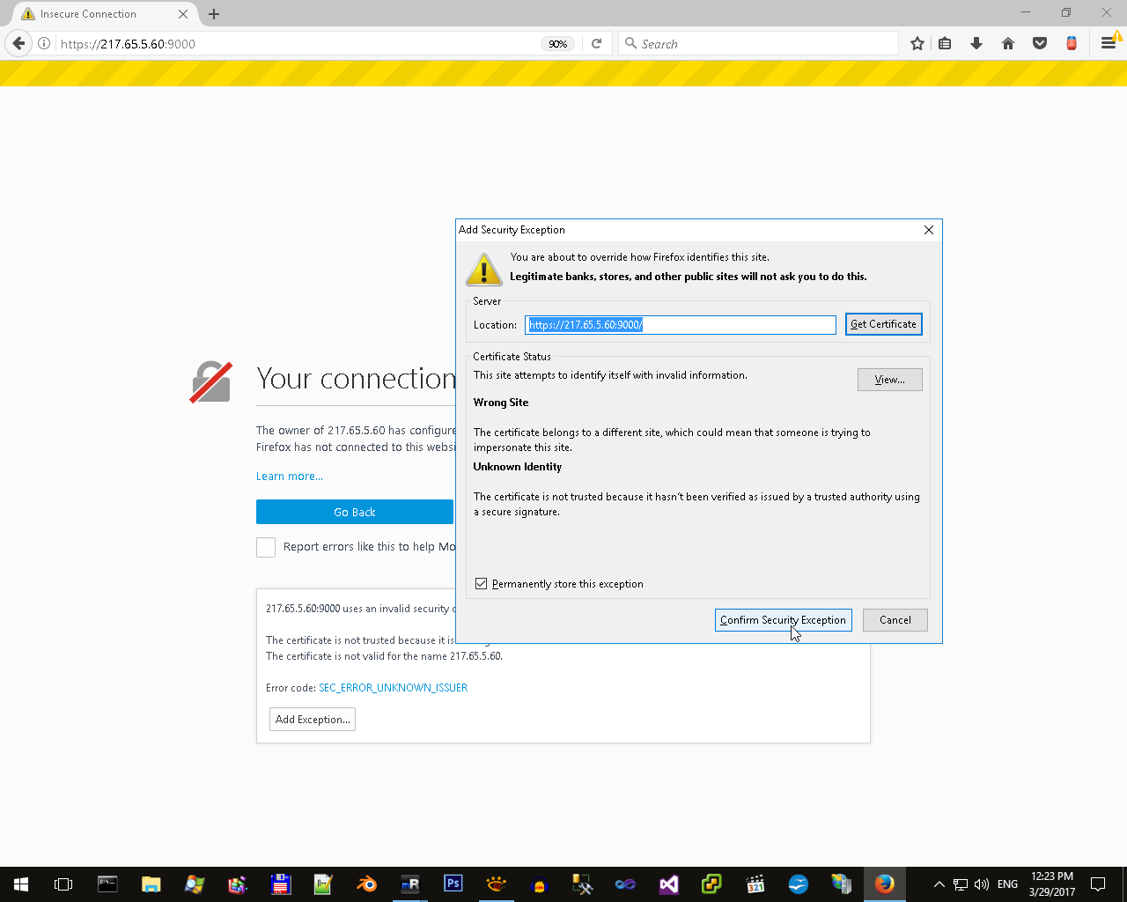1127x902 pixels.
Task: Click the Go Back button on error page
Action: click(355, 512)
